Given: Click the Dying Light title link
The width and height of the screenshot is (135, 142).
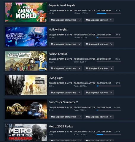Looking at the screenshot, I should click(x=56, y=78).
